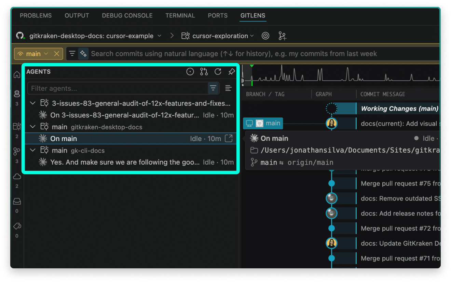This screenshot has height=282, width=451.
Task: Select the Working Changes (main) row
Action: pyautogui.click(x=400, y=108)
